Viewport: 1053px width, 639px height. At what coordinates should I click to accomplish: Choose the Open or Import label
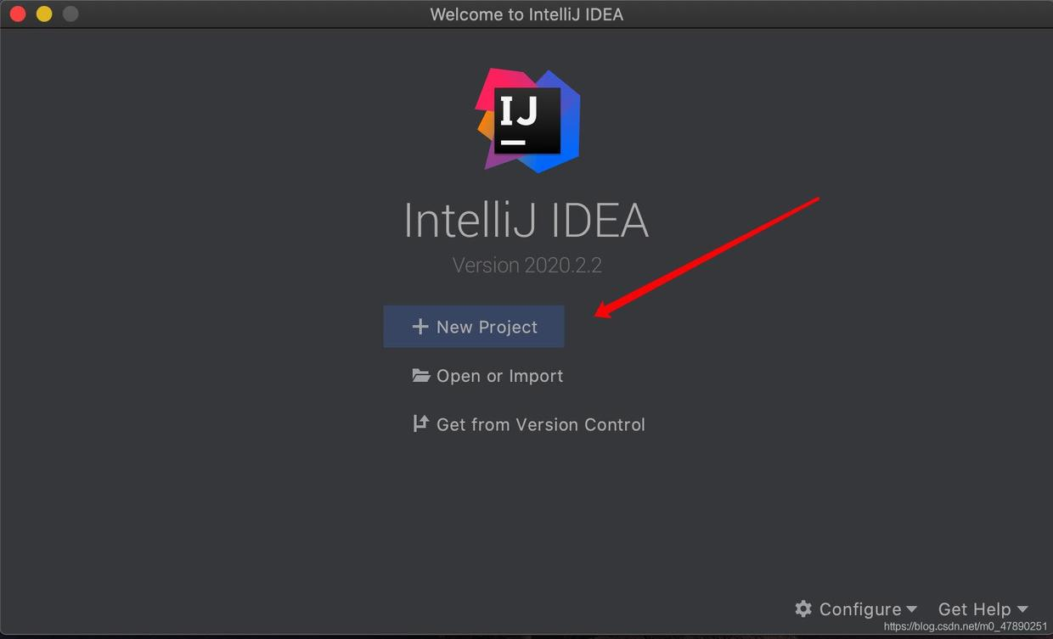click(499, 376)
